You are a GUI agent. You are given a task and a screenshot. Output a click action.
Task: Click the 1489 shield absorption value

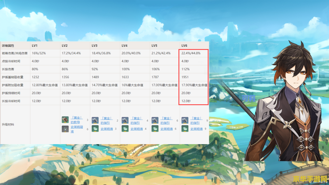coord(95,77)
